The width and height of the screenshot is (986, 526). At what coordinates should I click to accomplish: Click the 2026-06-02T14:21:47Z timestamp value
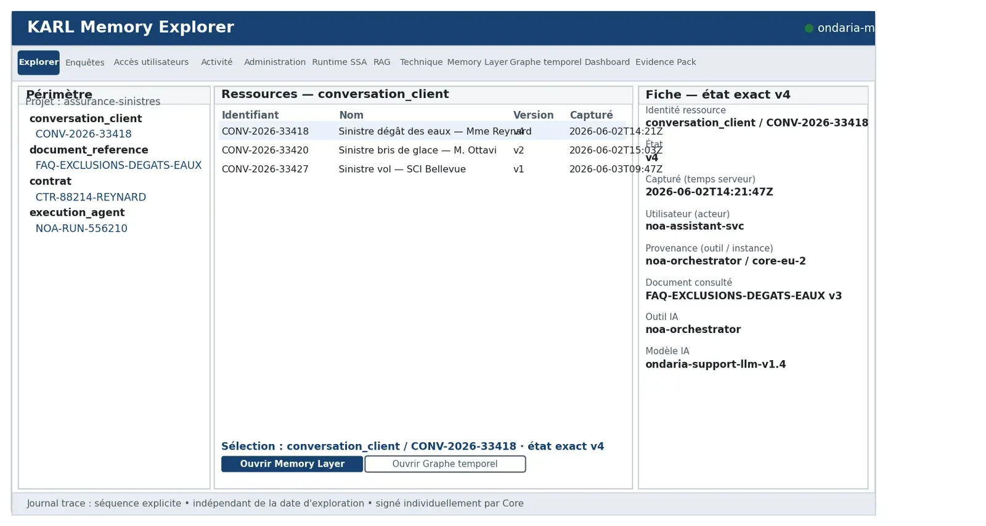click(x=709, y=192)
